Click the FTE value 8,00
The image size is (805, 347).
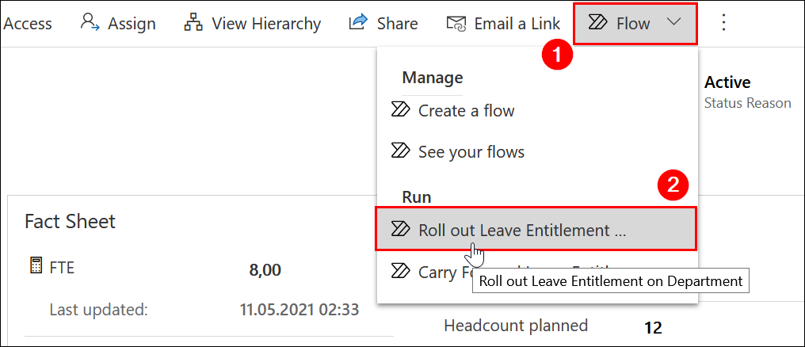(x=265, y=270)
